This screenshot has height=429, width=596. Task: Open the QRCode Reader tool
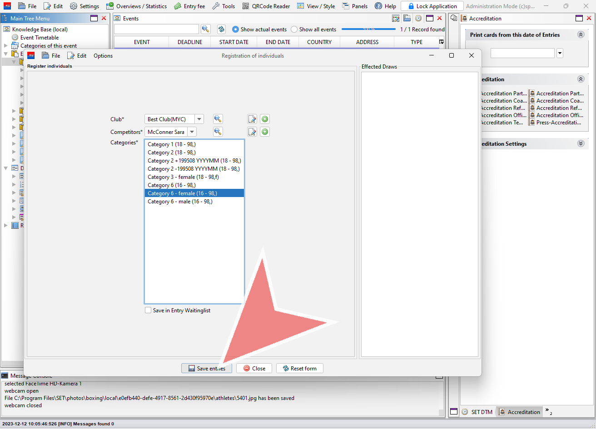266,6
